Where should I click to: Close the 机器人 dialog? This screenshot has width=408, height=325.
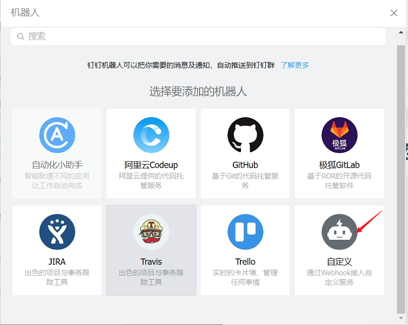(x=394, y=13)
